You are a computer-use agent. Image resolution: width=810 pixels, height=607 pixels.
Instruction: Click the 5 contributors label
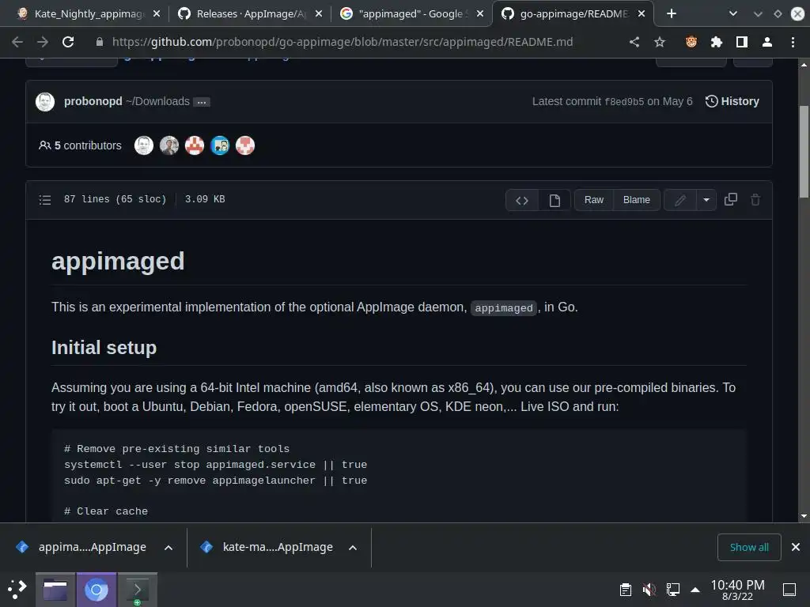point(80,145)
